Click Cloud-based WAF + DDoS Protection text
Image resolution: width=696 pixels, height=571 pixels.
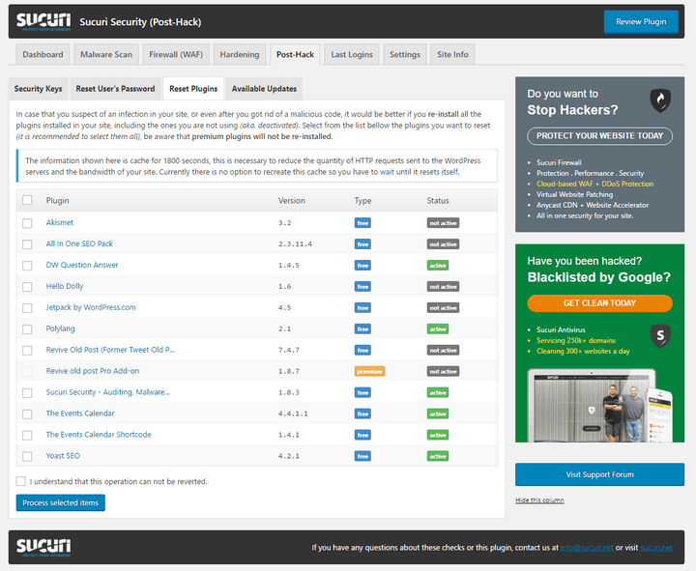click(594, 184)
